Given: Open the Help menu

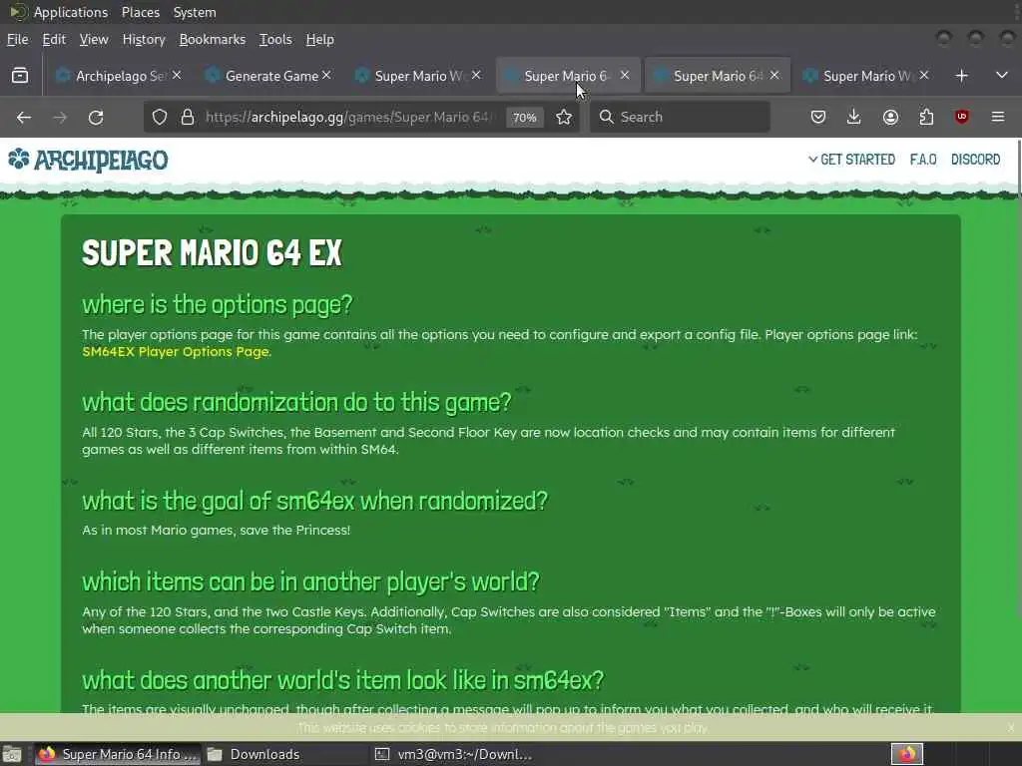Looking at the screenshot, I should 320,39.
